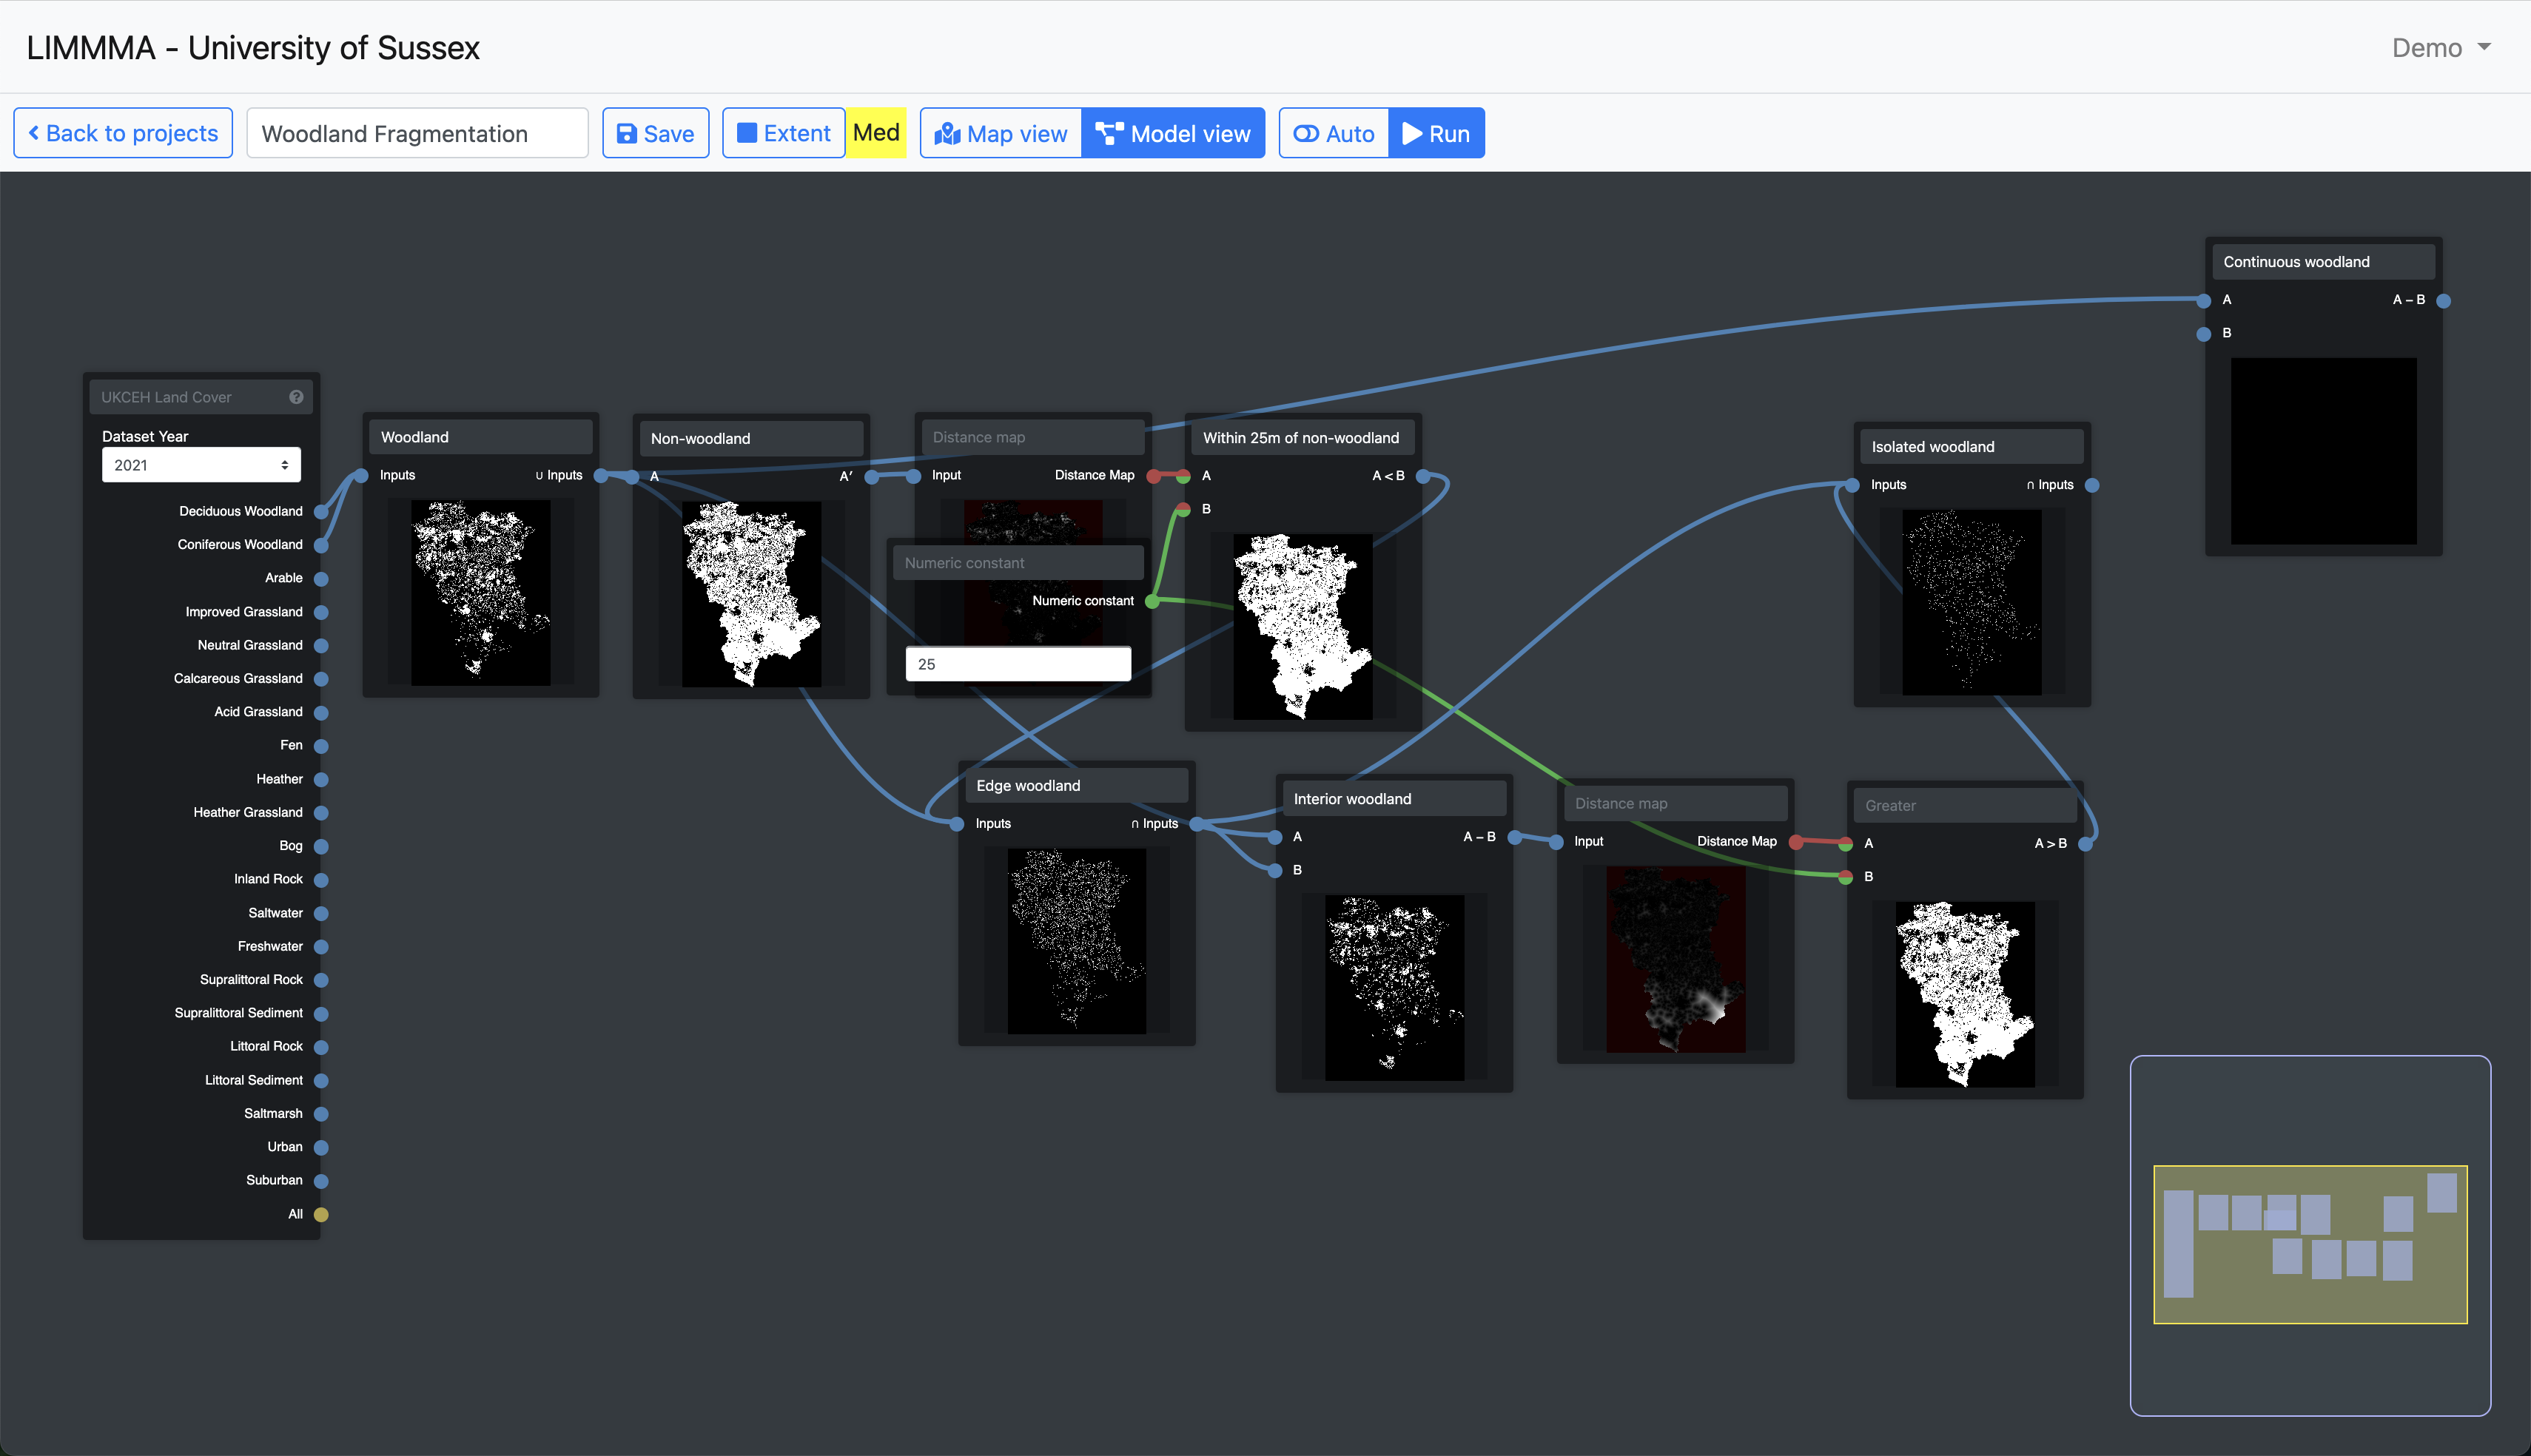Click the yellow All output socket

coord(321,1214)
